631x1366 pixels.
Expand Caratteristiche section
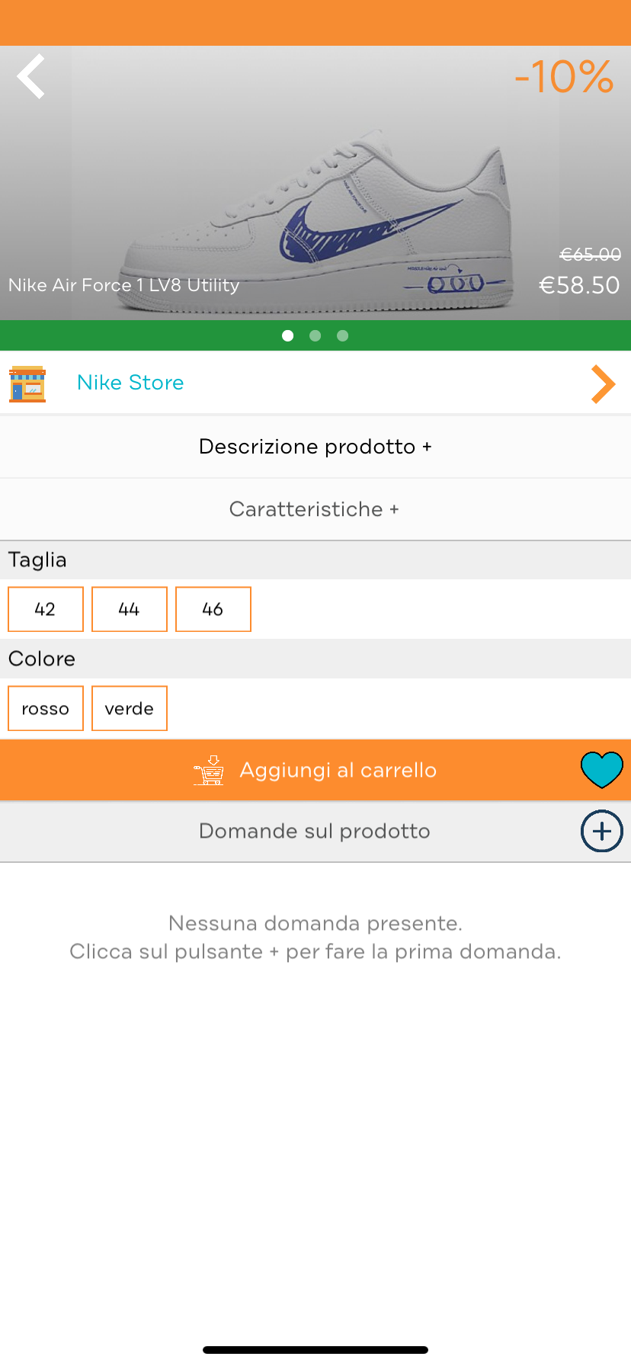point(315,509)
